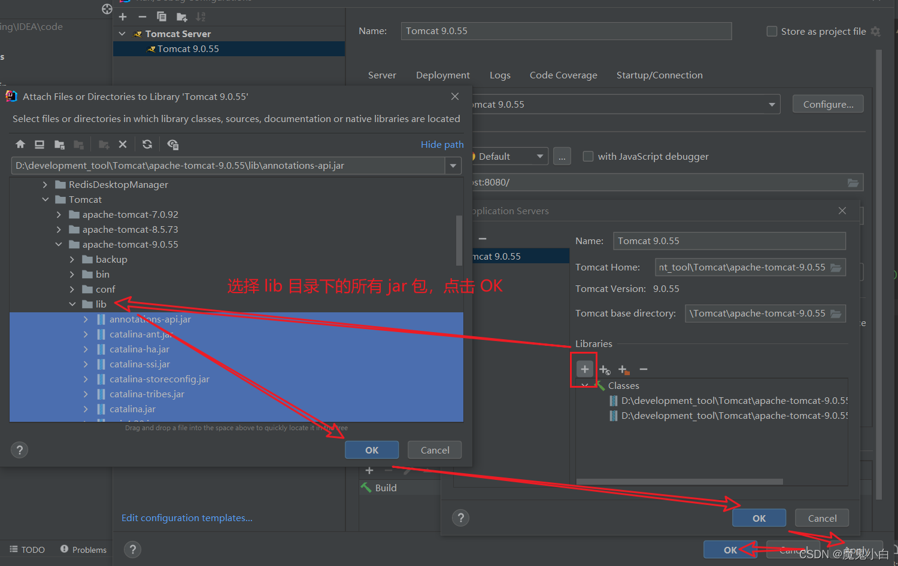Viewport: 898px width, 566px height.
Task: Browse for Tomcat base directory folder
Action: point(836,314)
